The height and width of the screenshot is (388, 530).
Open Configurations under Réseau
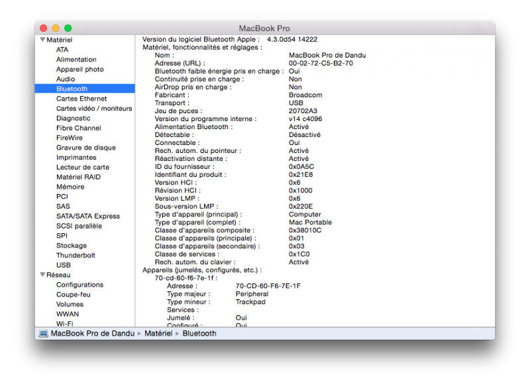point(79,285)
